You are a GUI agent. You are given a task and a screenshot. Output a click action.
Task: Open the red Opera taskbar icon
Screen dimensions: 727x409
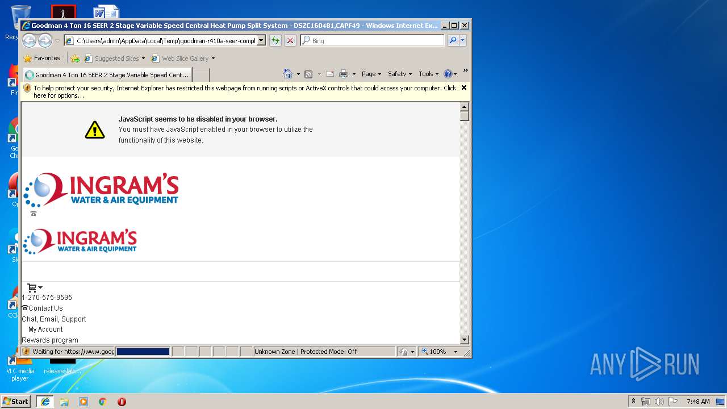click(x=122, y=401)
